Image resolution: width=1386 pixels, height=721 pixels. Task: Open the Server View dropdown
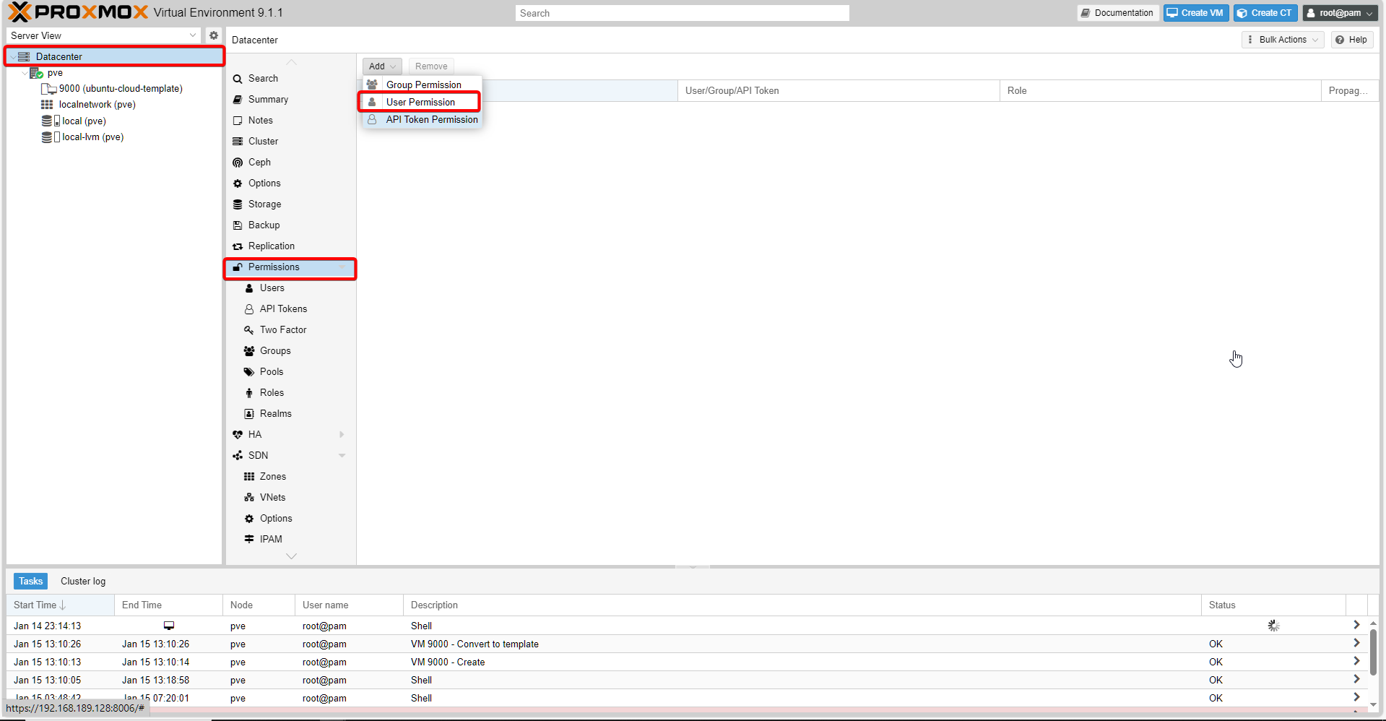pyautogui.click(x=103, y=35)
